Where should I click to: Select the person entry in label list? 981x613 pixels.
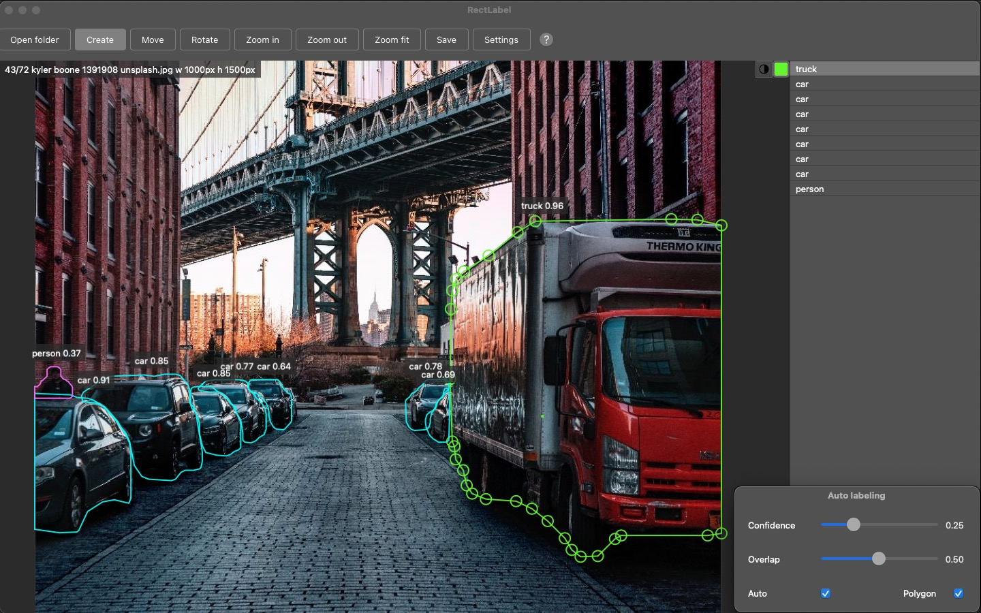(x=884, y=189)
